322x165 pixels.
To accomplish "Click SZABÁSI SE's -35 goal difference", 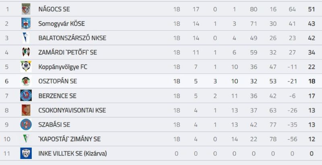I will click(292, 125).
